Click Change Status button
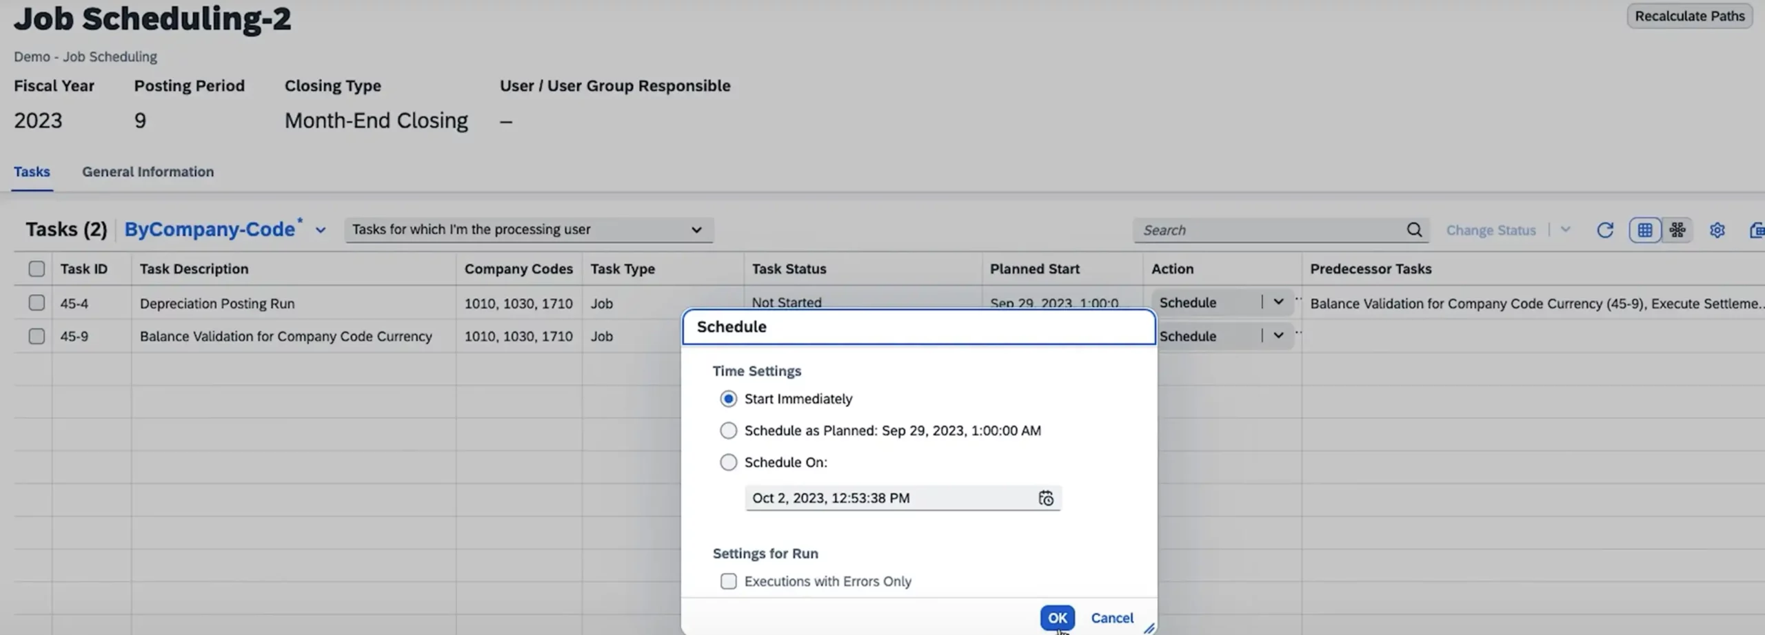 click(x=1491, y=230)
